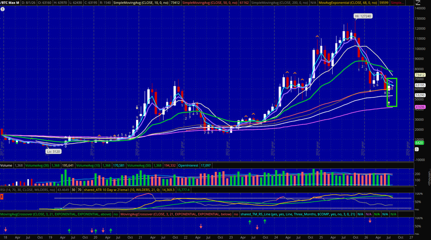Click the 59599 exponential average value

click(384, 3)
